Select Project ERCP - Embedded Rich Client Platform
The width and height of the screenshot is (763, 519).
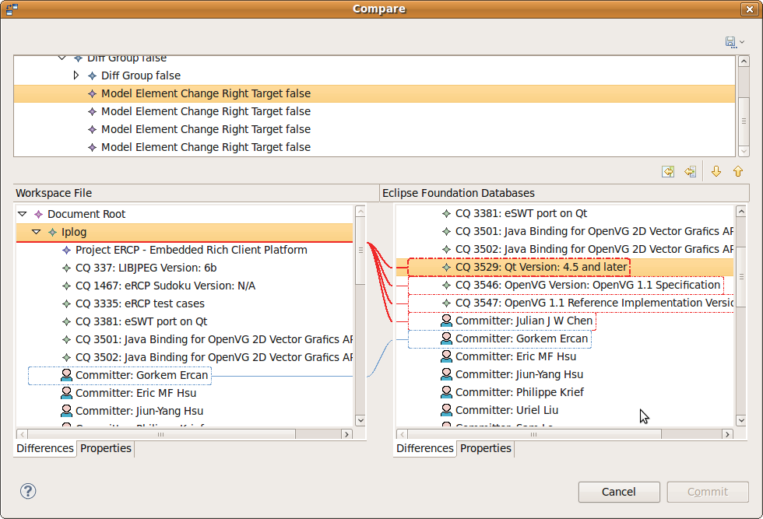point(192,250)
